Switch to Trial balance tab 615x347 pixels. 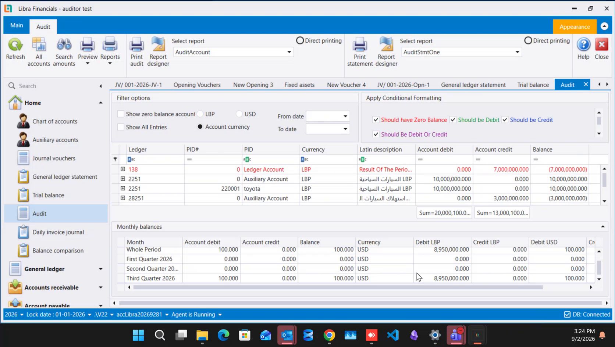pyautogui.click(x=533, y=85)
